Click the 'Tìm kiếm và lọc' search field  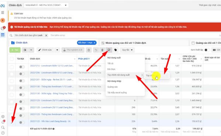tap(58, 35)
